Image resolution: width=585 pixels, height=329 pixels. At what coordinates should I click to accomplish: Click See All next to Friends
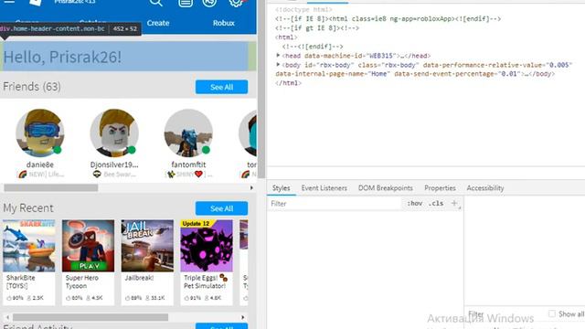(221, 87)
